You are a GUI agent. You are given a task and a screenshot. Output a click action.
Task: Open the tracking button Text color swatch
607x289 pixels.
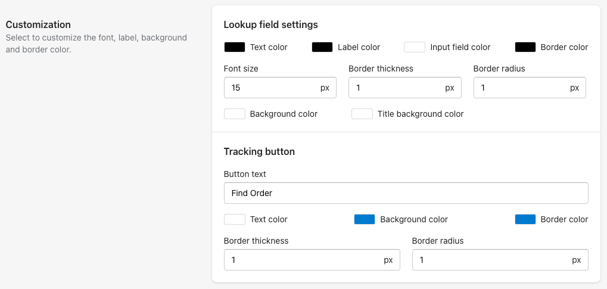pyautogui.click(x=235, y=219)
